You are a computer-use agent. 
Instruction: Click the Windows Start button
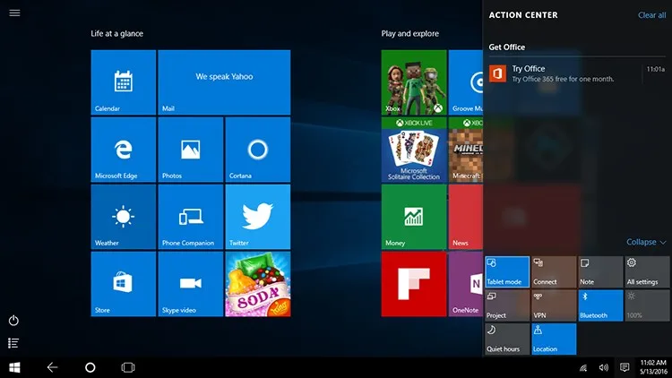pyautogui.click(x=14, y=367)
